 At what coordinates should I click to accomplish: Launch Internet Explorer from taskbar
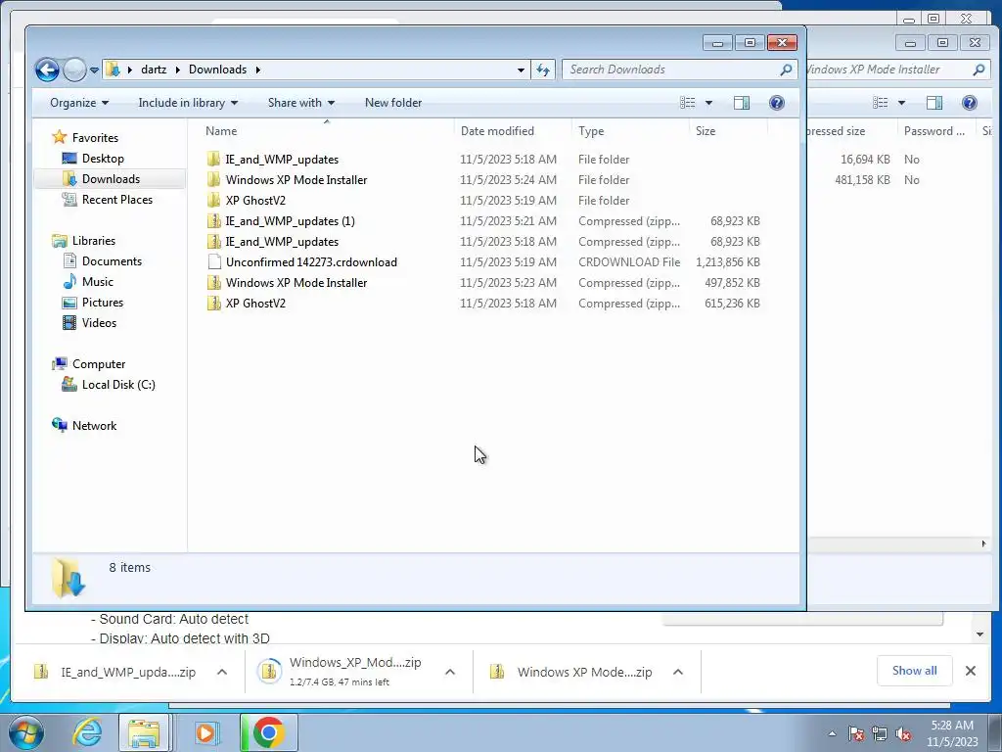[x=87, y=732]
